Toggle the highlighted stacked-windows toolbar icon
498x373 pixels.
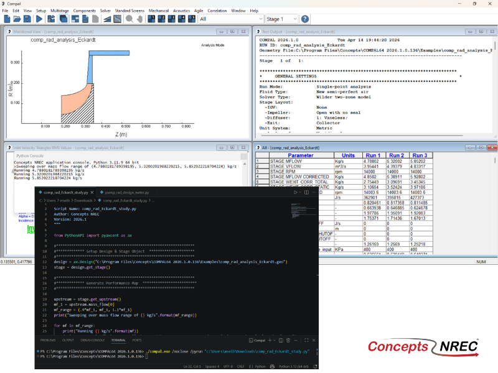pos(63,19)
